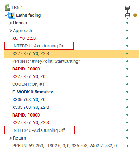Screen dimensions: 139x150
Task: Select the LR521 root item
Action: (x=18, y=8)
